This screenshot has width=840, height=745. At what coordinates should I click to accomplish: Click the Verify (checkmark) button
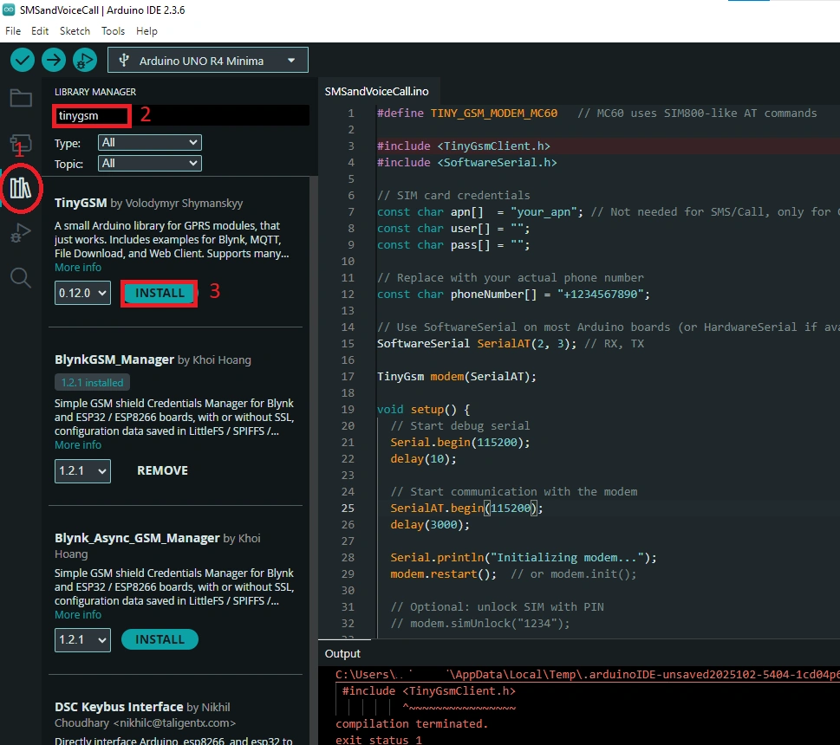tap(22, 59)
